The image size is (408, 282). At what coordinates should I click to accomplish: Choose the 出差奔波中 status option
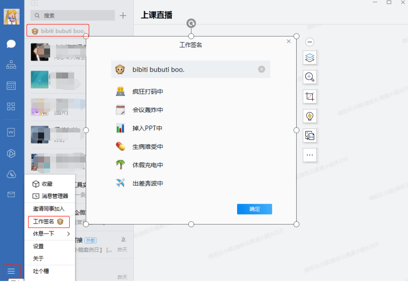point(147,183)
